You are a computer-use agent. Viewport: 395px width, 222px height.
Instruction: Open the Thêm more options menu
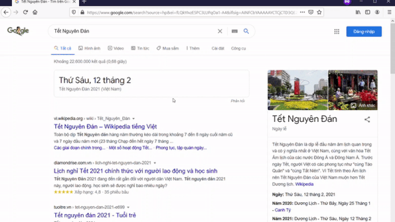(x=193, y=48)
